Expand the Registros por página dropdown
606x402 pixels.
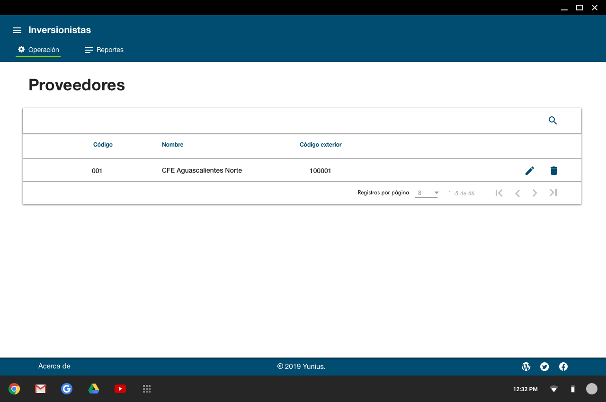tap(427, 193)
